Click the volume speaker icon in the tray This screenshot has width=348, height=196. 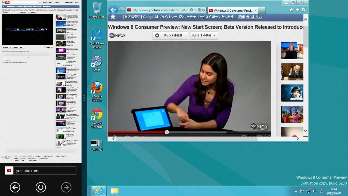tap(314, 191)
